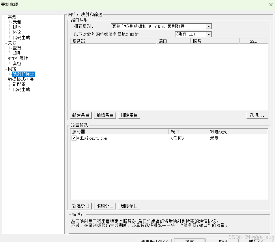Click 删除条目 in the 流量筛选 section
The height and width of the screenshot is (242, 275).
click(129, 206)
